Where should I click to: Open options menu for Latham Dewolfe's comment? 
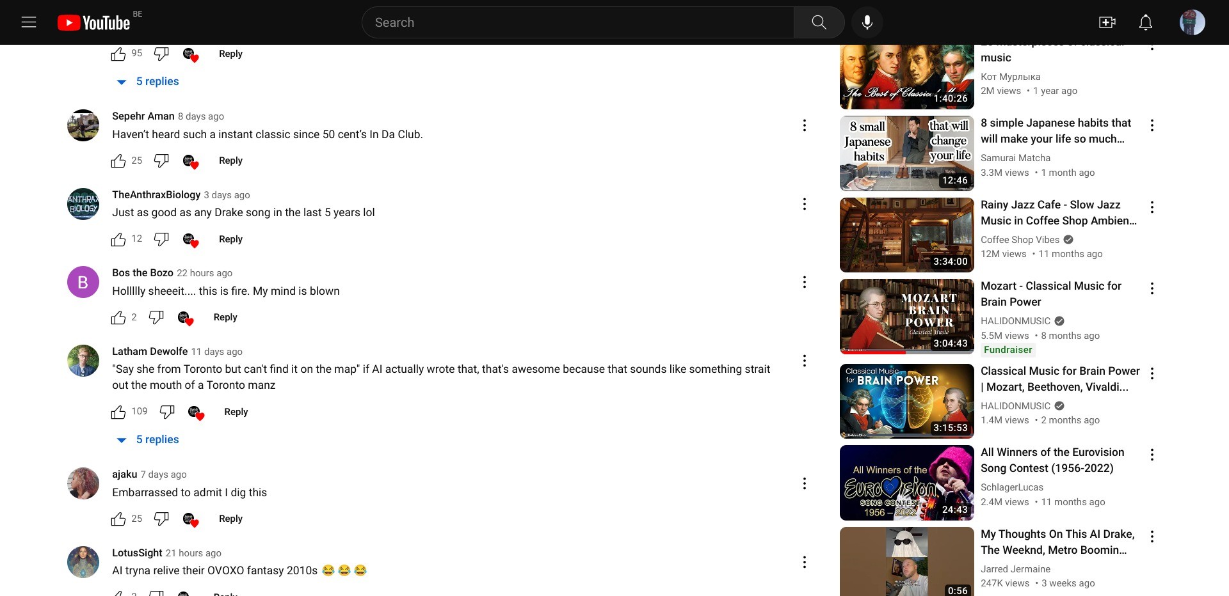804,361
